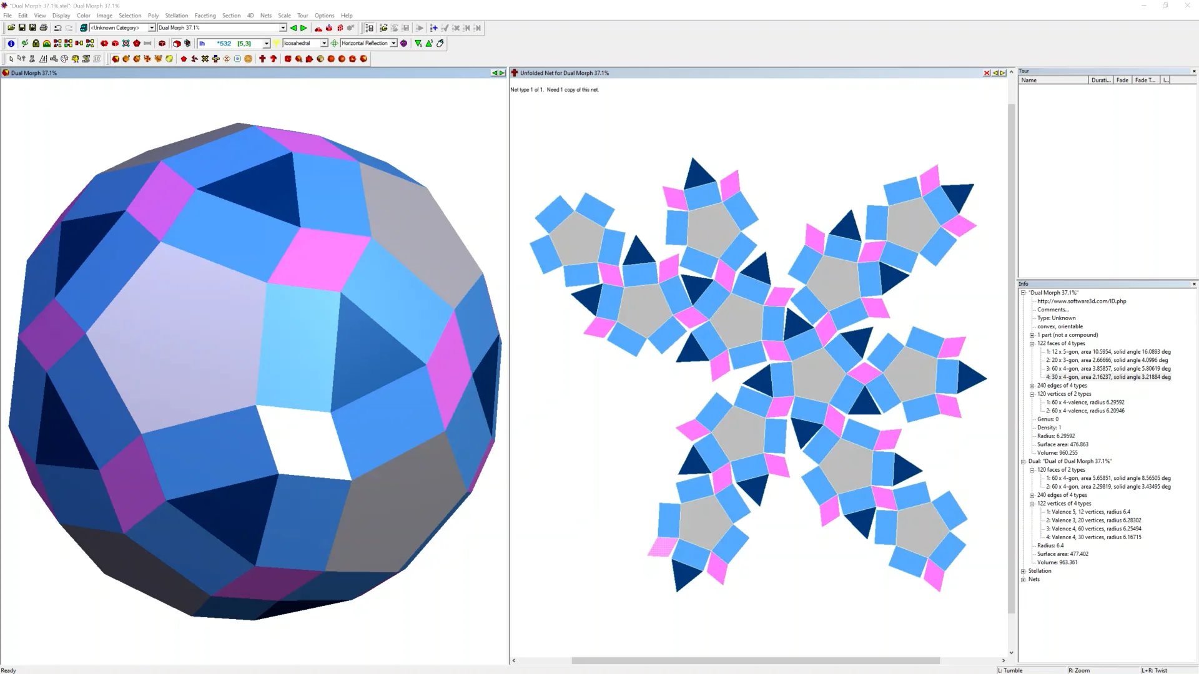
Task: Click the Save floppy disk icon
Action: [22, 28]
